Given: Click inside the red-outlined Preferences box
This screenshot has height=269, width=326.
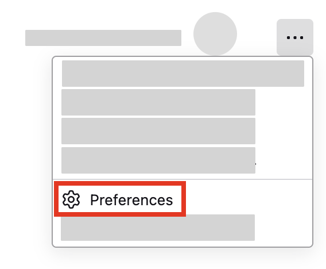Looking at the screenshot, I should pyautogui.click(x=120, y=199).
